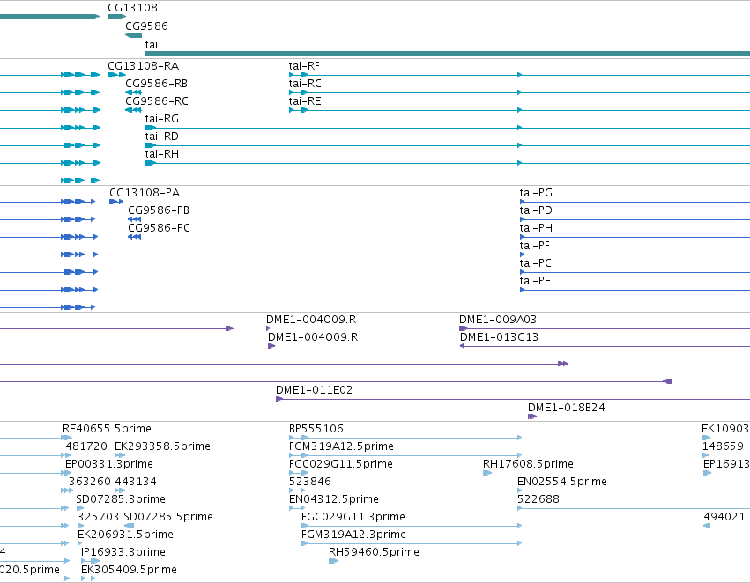Click the tai-PH protein label
The width and height of the screenshot is (750, 583).
(x=536, y=228)
